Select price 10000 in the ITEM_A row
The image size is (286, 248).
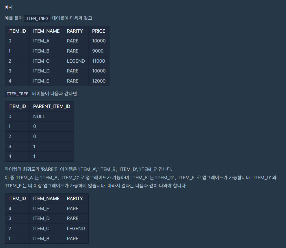pyautogui.click(x=99, y=41)
